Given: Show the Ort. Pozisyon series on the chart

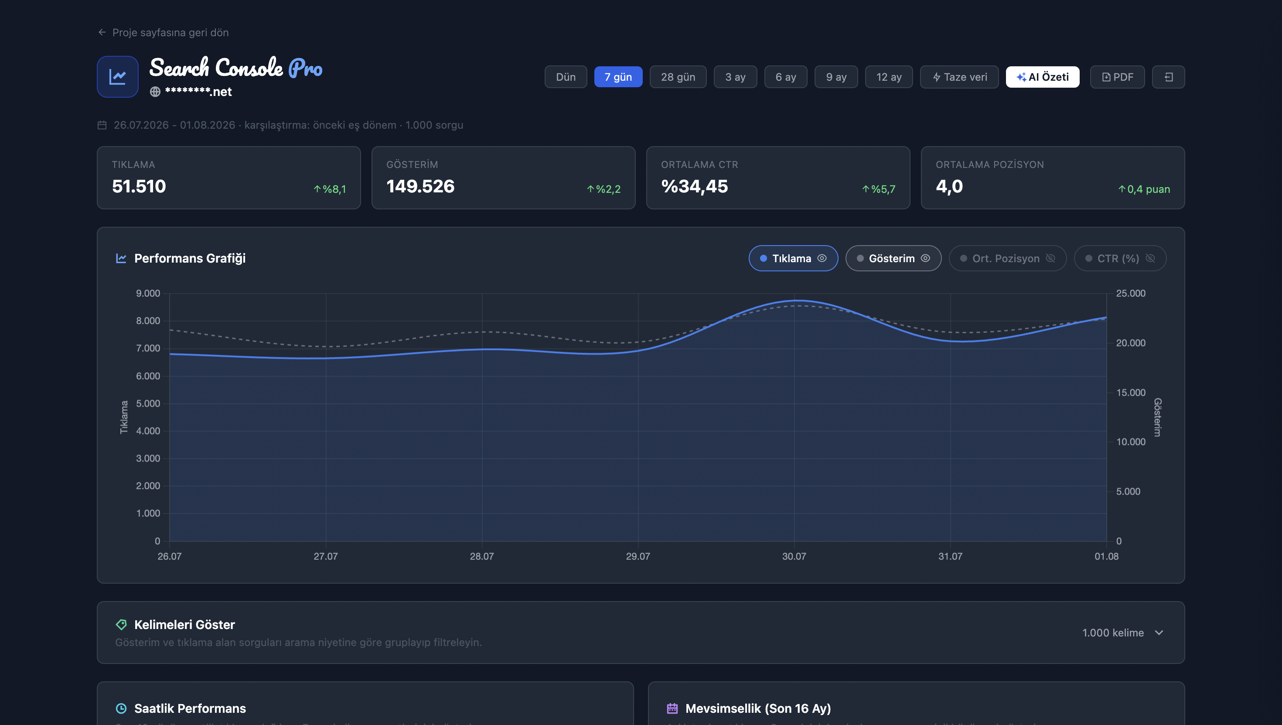Looking at the screenshot, I should click(x=1007, y=258).
